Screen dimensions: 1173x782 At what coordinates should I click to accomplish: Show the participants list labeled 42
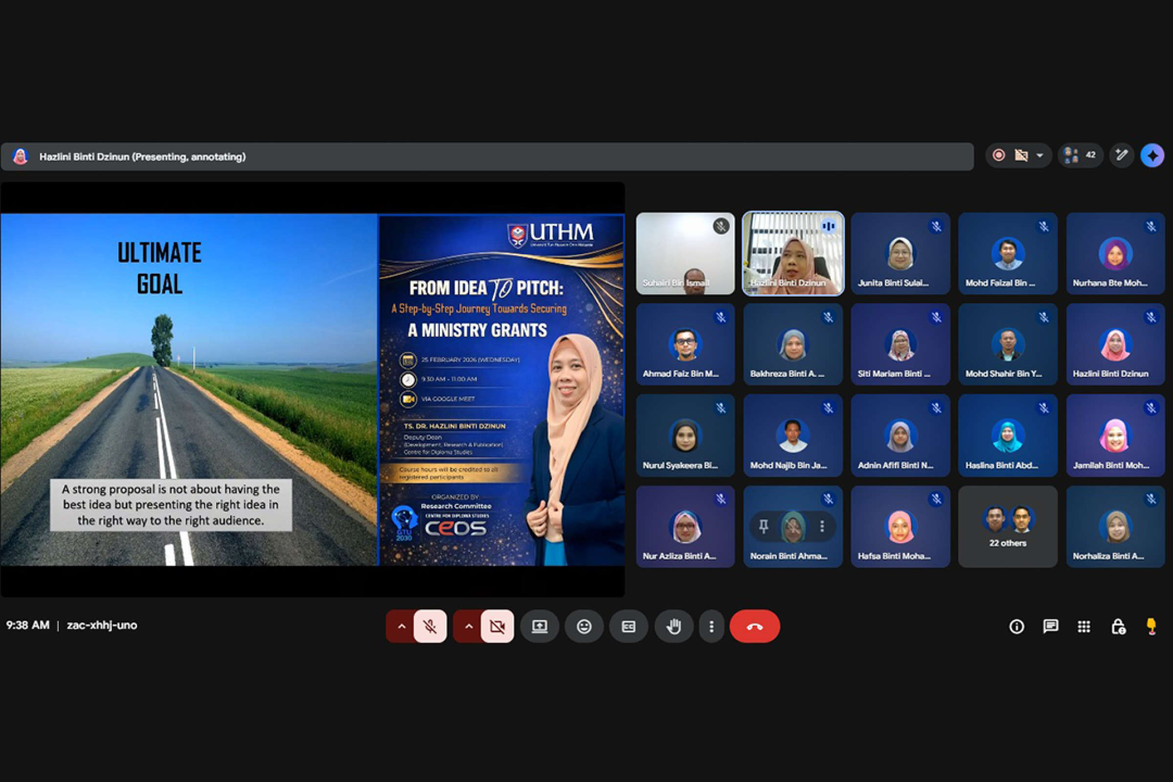pos(1080,155)
